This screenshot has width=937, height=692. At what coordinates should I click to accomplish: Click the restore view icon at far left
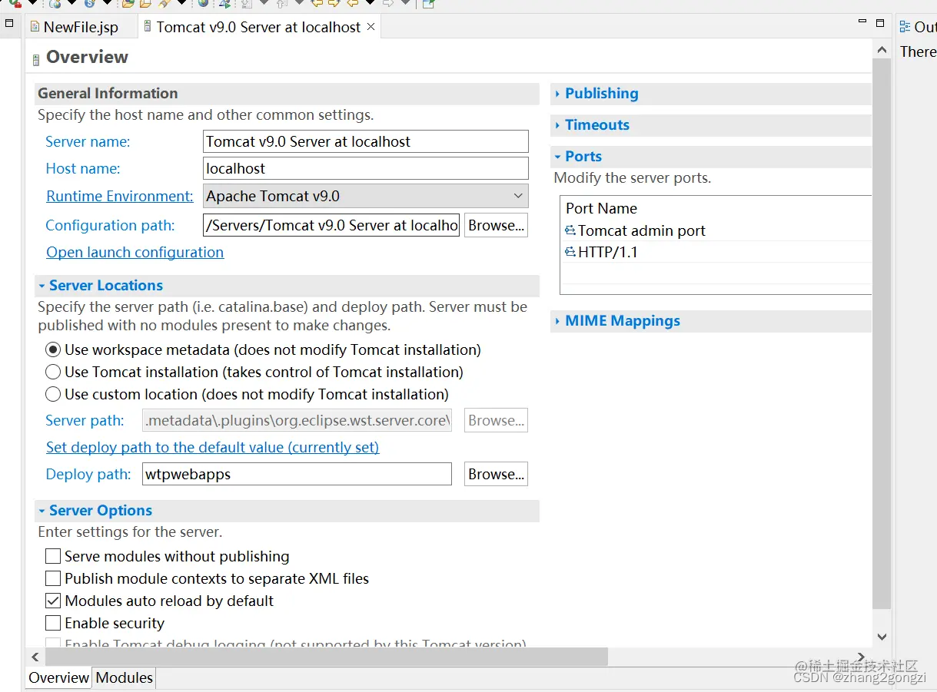[9, 24]
